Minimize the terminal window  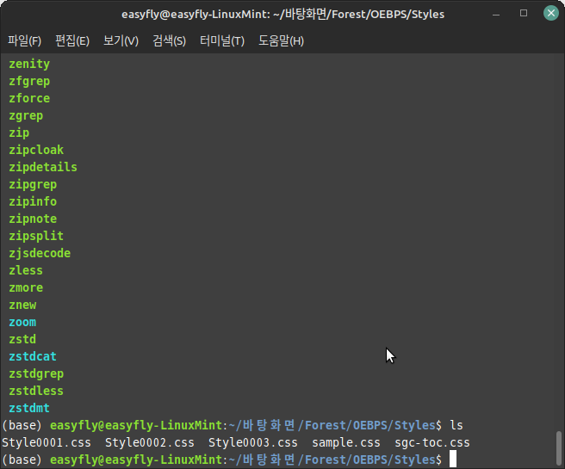(496, 15)
